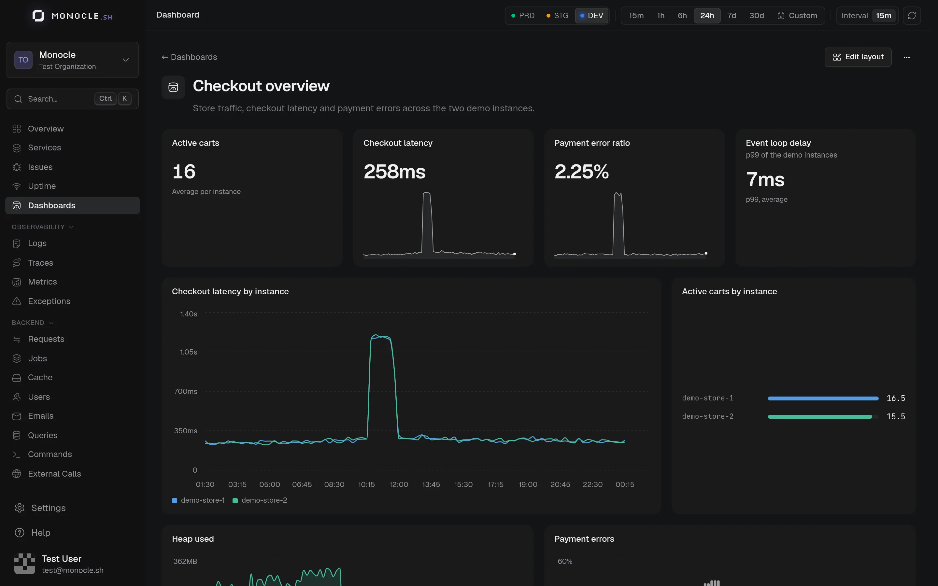Select the 1h time range
Image resolution: width=938 pixels, height=586 pixels.
click(661, 16)
